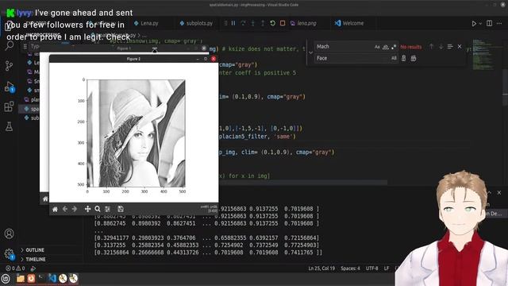Reset view with Figure 2 Home icon
Image resolution: width=508 pixels, height=286 pixels.
(x=55, y=209)
